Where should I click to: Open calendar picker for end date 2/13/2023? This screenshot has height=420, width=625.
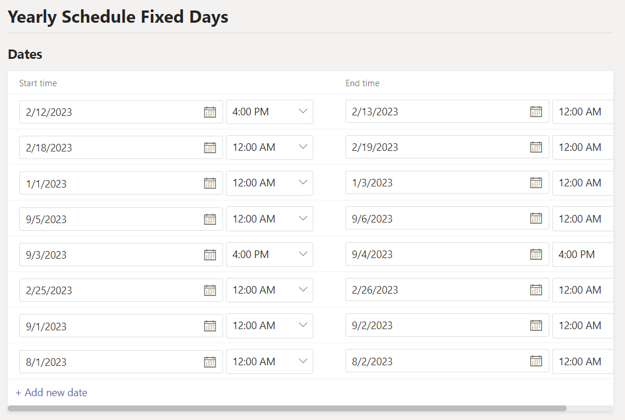tap(536, 112)
